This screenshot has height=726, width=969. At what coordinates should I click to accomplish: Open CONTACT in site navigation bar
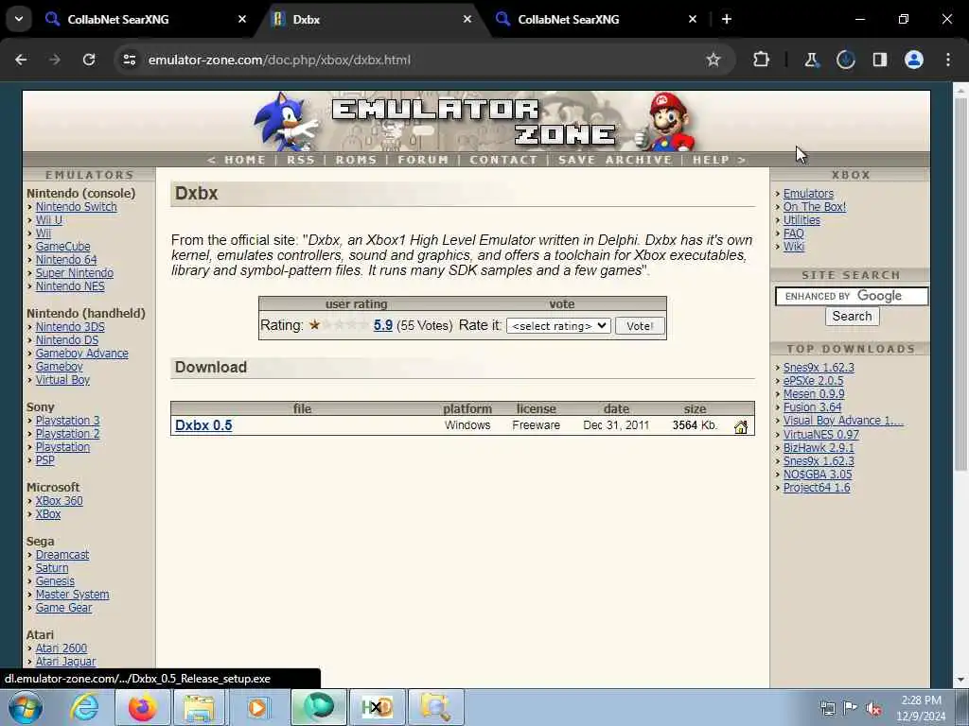[503, 160]
